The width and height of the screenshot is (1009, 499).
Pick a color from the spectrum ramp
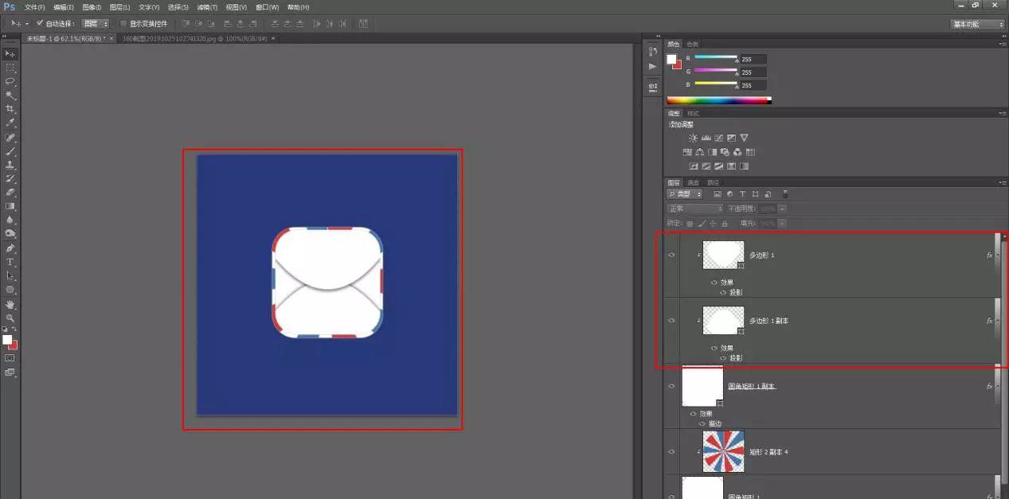718,100
